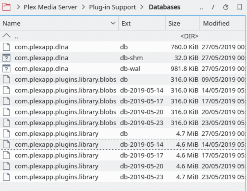Click file icon of library.blobs db-2019-05-17

[6, 101]
